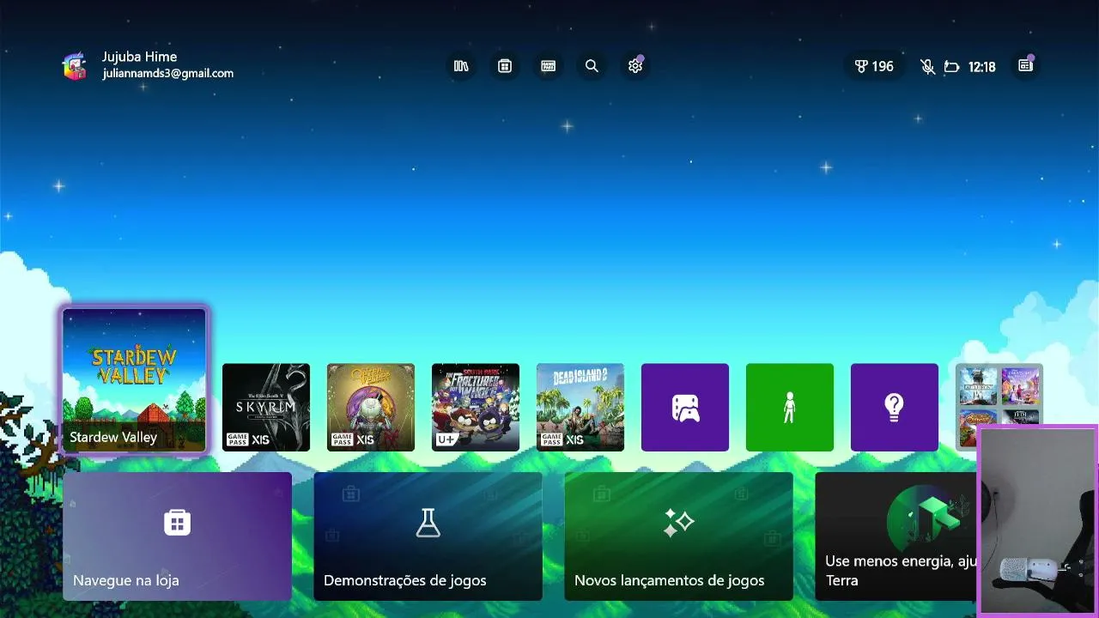Launch The Outer Worlds game tile
Viewport: 1099px width, 618px height.
[371, 408]
